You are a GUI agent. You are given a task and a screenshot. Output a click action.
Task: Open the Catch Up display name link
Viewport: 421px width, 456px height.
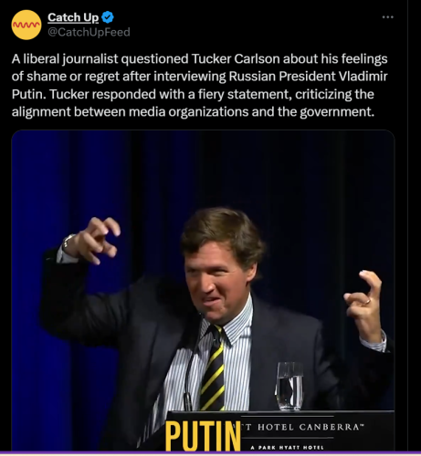[73, 17]
